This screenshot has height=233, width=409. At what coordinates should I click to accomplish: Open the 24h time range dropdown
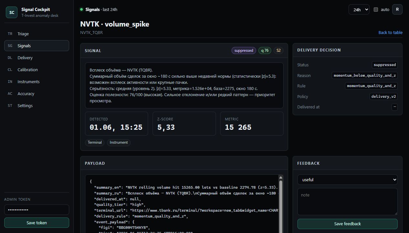tap(359, 9)
